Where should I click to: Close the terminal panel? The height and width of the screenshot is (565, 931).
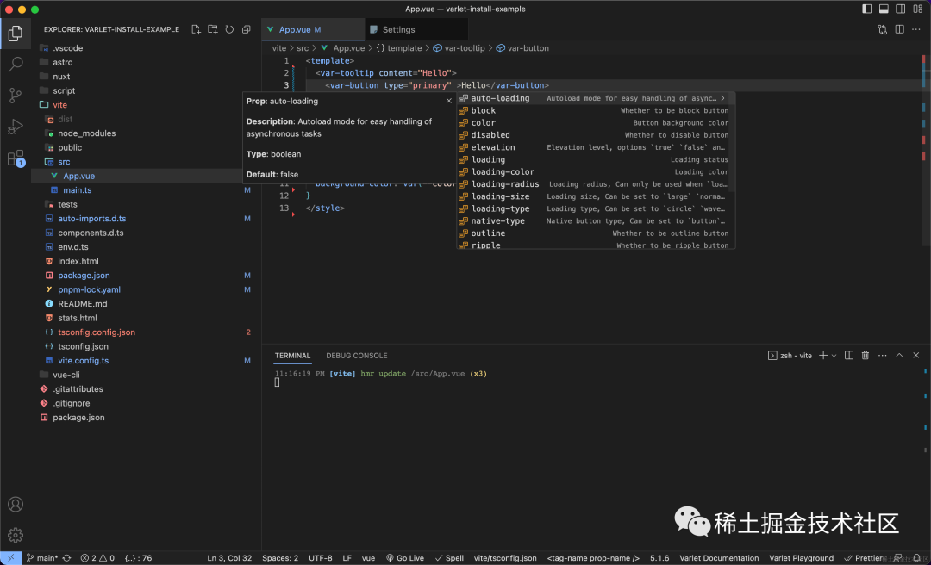coord(915,356)
